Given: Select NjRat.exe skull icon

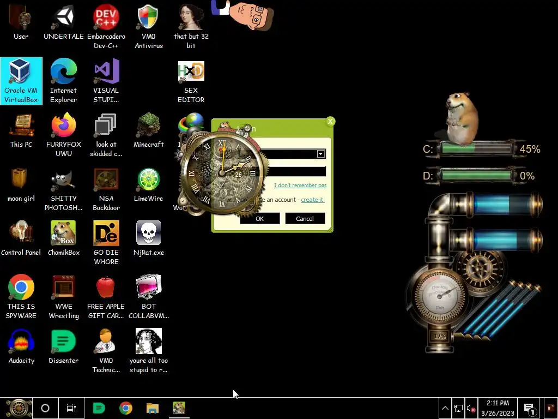Looking at the screenshot, I should tap(148, 238).
